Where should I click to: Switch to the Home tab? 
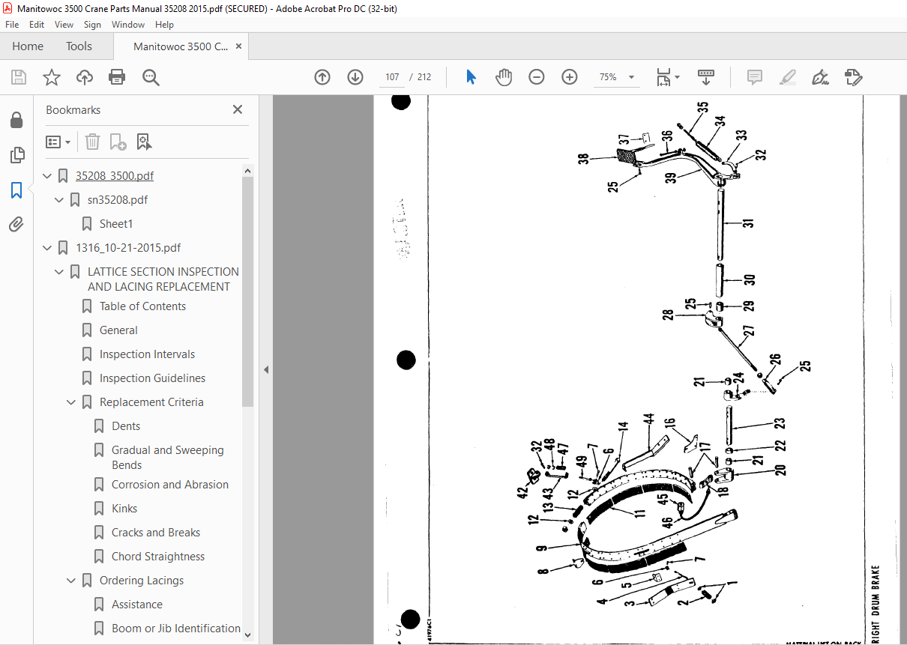click(28, 46)
